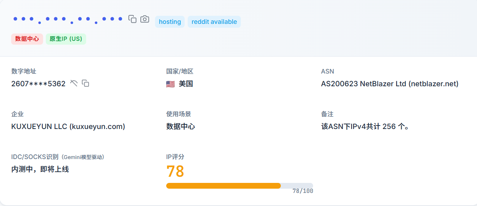Click the orange IP score progress bar
This screenshot has width=477, height=206.
click(x=223, y=186)
